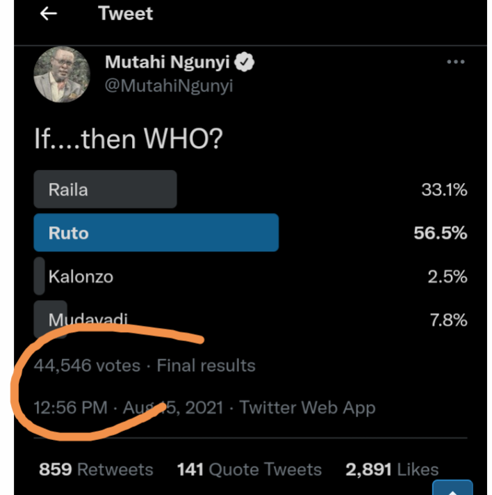Click the Twitter Web App source label
Viewport: 492px width, 495px height.
coord(307,408)
